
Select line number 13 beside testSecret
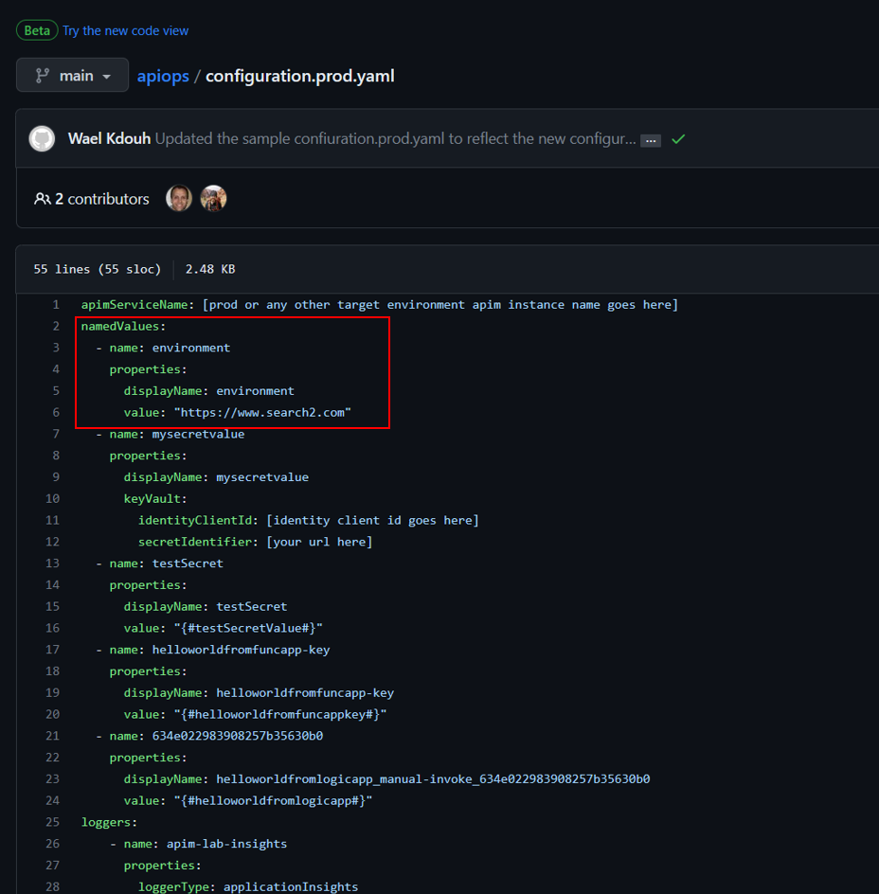[x=52, y=563]
